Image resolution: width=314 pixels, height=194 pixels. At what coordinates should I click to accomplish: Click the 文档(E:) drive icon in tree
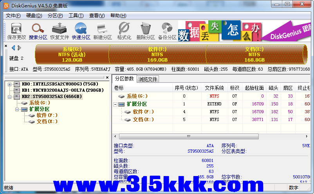coord(32,122)
